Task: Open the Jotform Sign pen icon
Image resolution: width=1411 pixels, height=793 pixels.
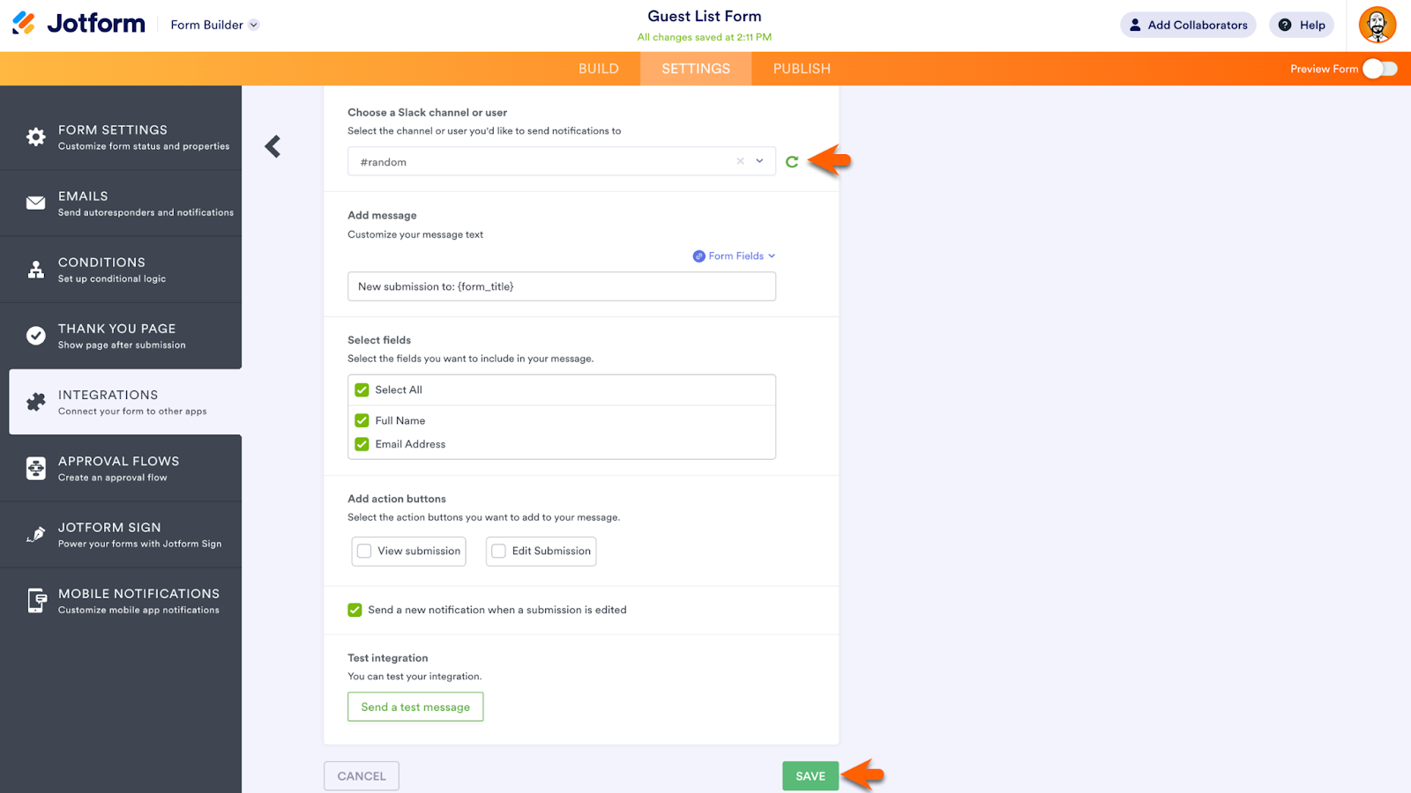Action: (36, 535)
